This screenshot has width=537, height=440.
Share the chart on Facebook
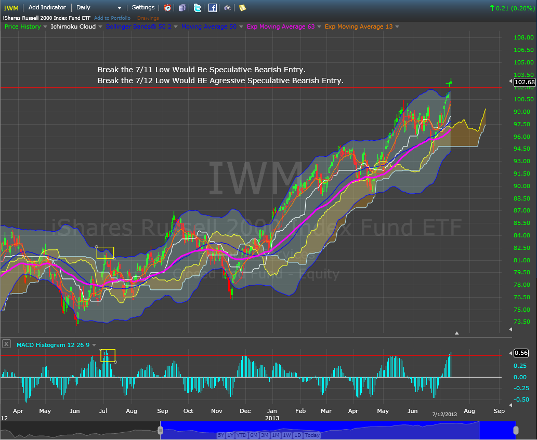[212, 7]
